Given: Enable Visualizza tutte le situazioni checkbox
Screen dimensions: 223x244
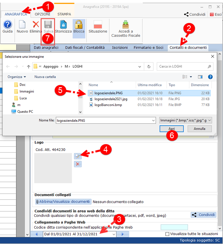Looking at the screenshot, I should pyautogui.click(x=167, y=234).
